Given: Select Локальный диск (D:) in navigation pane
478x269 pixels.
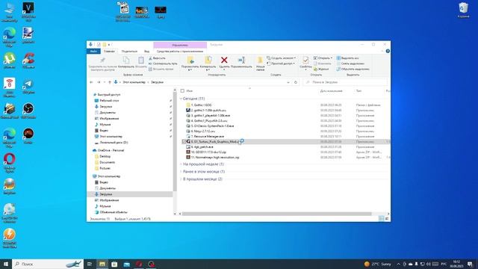Looking at the screenshot, I should click(114, 143).
